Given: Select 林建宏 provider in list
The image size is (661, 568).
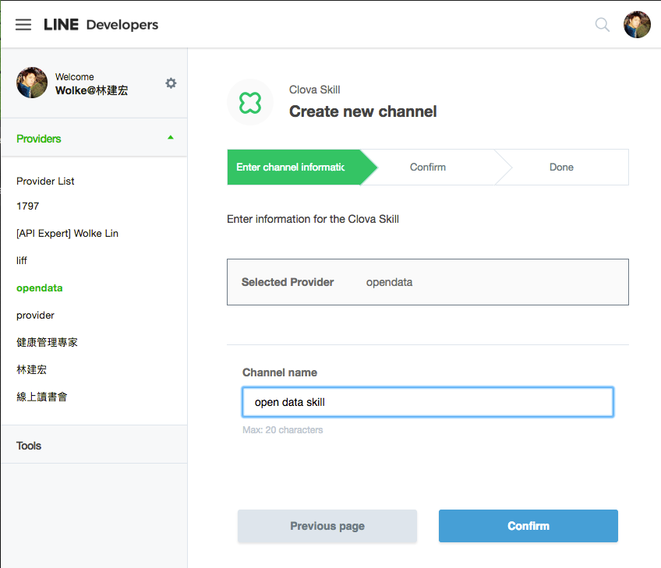Looking at the screenshot, I should pos(32,369).
